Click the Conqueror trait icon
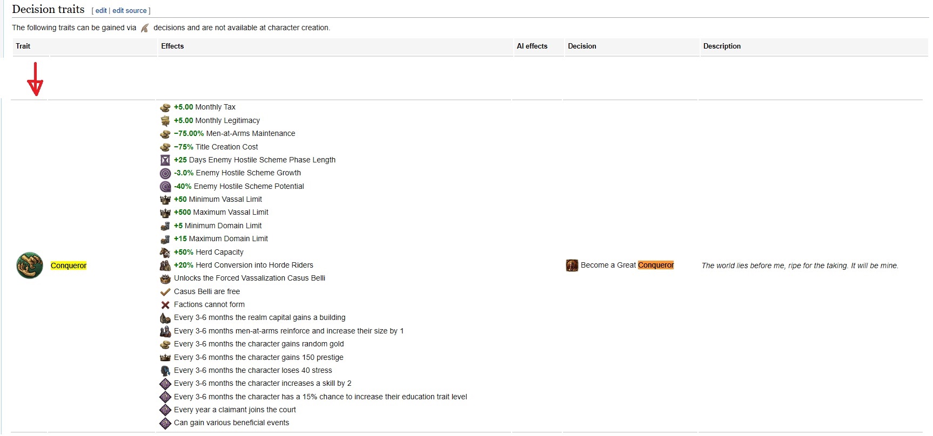933x436 pixels. click(x=30, y=265)
